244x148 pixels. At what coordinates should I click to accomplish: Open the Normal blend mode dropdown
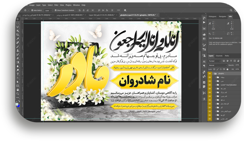click(217, 65)
